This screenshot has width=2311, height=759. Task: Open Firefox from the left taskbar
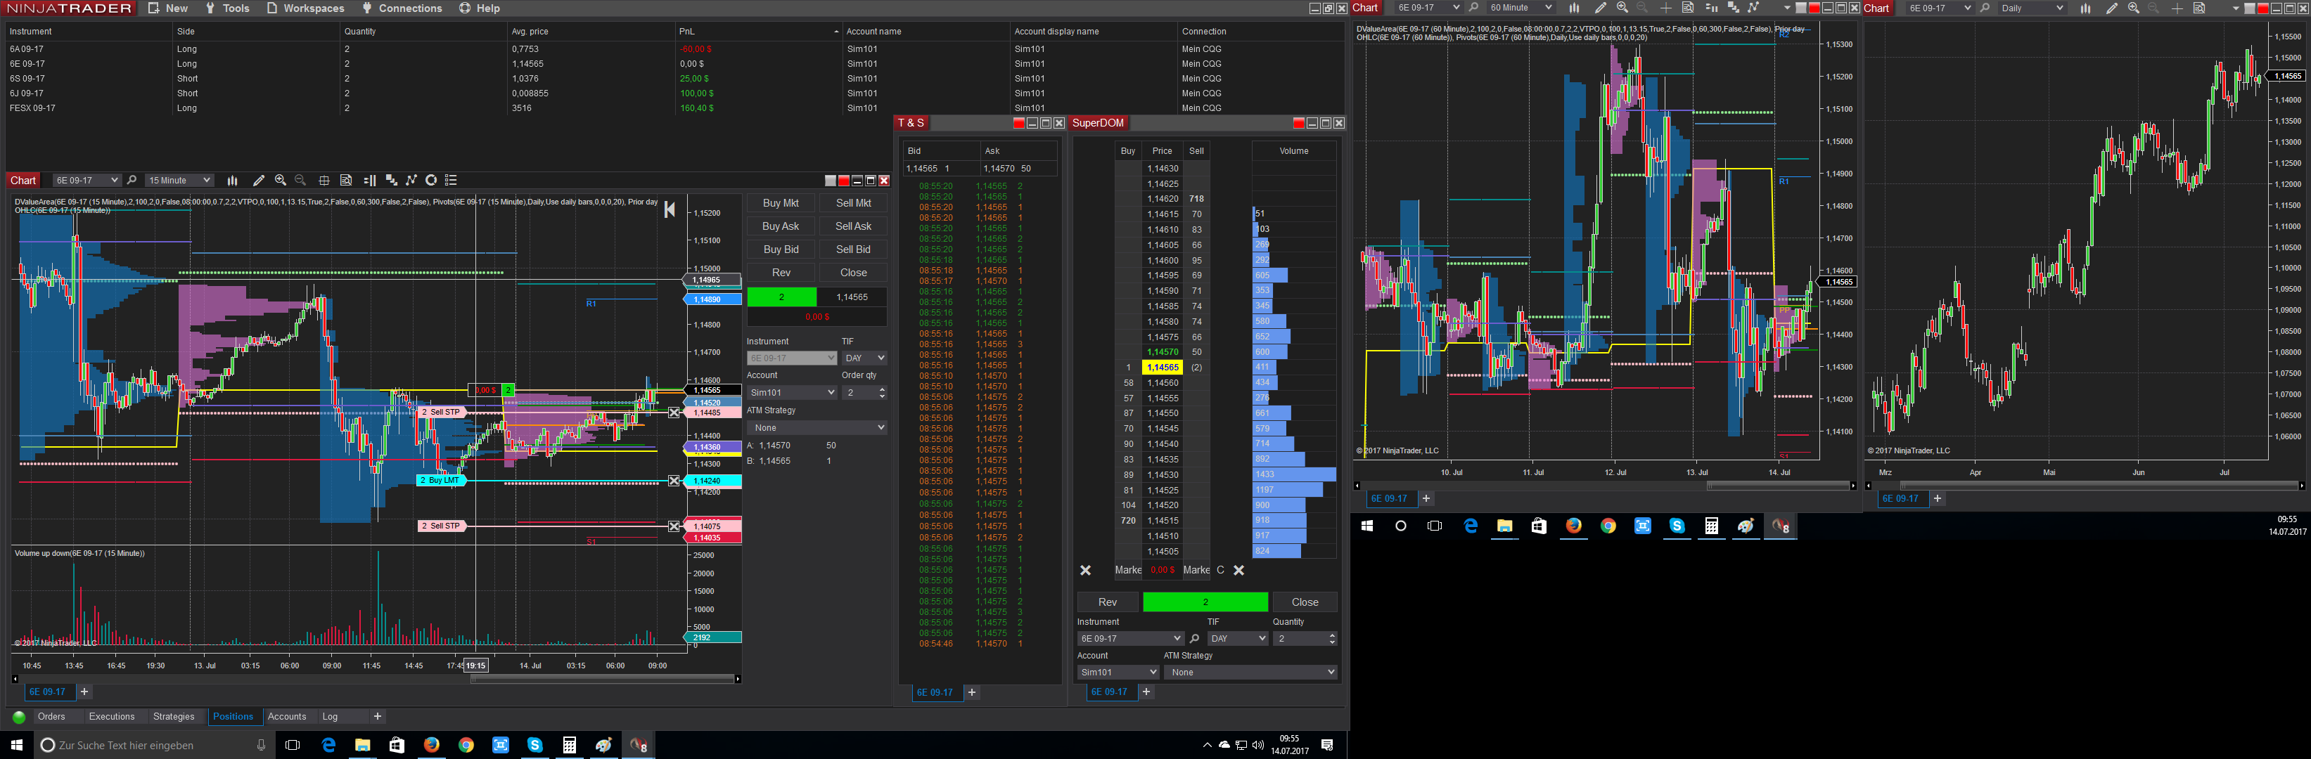click(x=432, y=745)
